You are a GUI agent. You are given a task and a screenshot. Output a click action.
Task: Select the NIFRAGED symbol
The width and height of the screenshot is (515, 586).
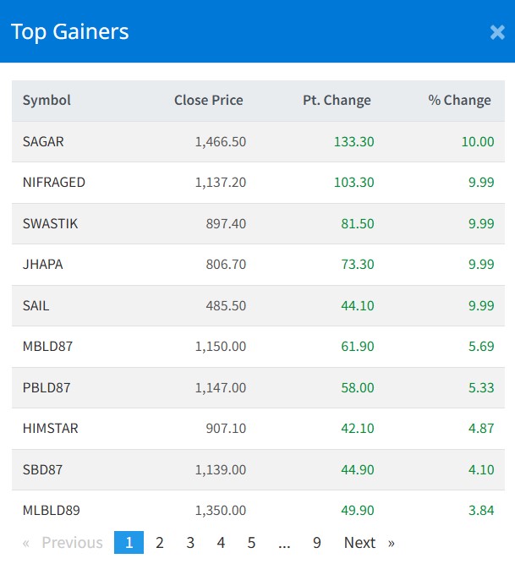(x=53, y=182)
